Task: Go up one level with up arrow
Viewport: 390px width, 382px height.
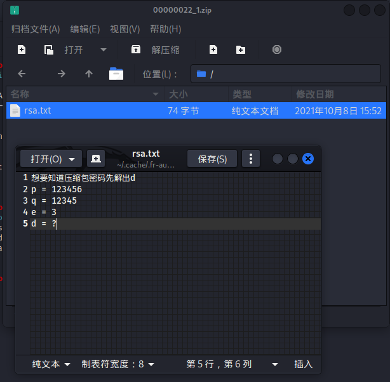Action: point(89,74)
